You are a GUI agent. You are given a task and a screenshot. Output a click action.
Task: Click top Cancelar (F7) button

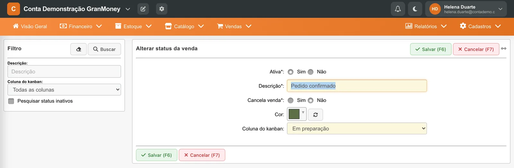point(476,49)
